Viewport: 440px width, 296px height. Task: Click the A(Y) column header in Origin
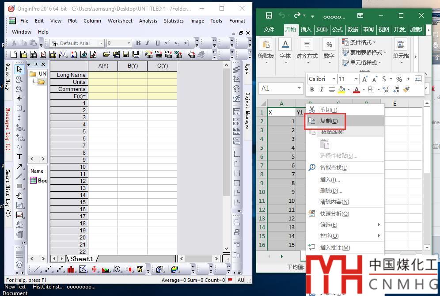[103, 66]
